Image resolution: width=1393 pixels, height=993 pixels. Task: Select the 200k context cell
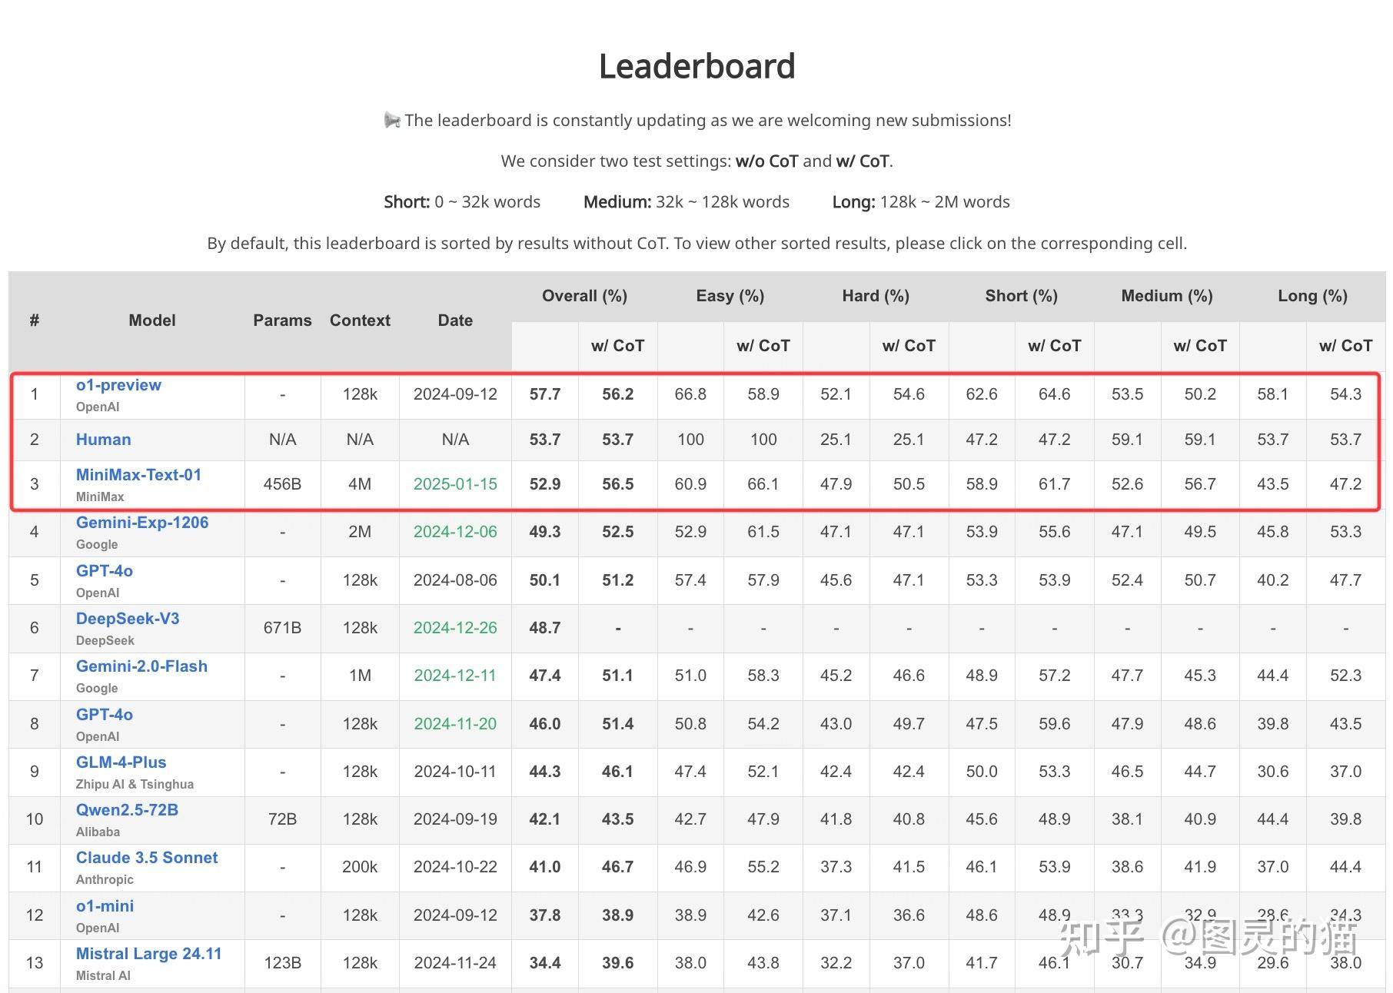pyautogui.click(x=360, y=867)
